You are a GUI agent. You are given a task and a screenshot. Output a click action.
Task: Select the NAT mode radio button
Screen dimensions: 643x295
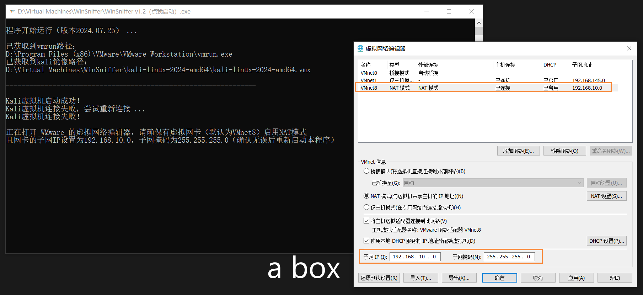(x=366, y=196)
